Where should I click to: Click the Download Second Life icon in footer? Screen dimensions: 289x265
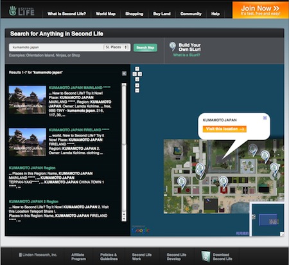[x=206, y=257]
